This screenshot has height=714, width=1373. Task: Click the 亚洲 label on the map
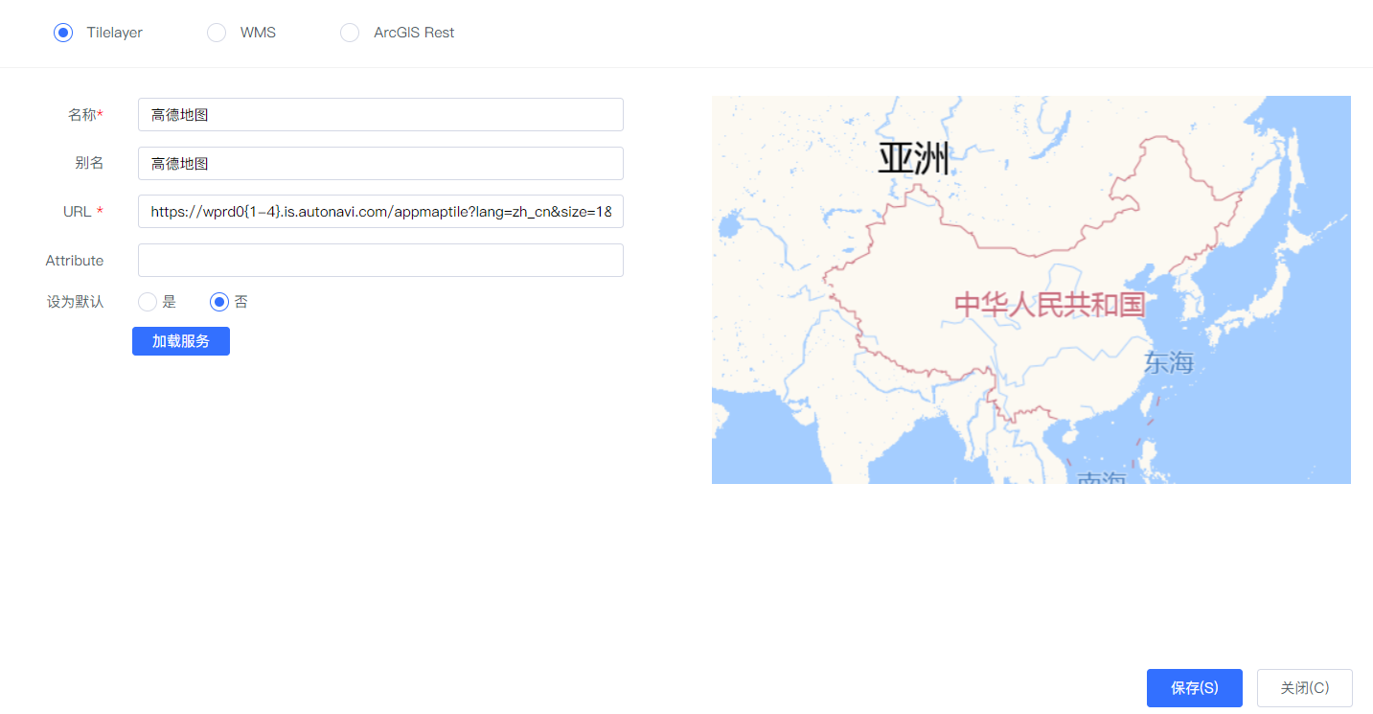(913, 159)
